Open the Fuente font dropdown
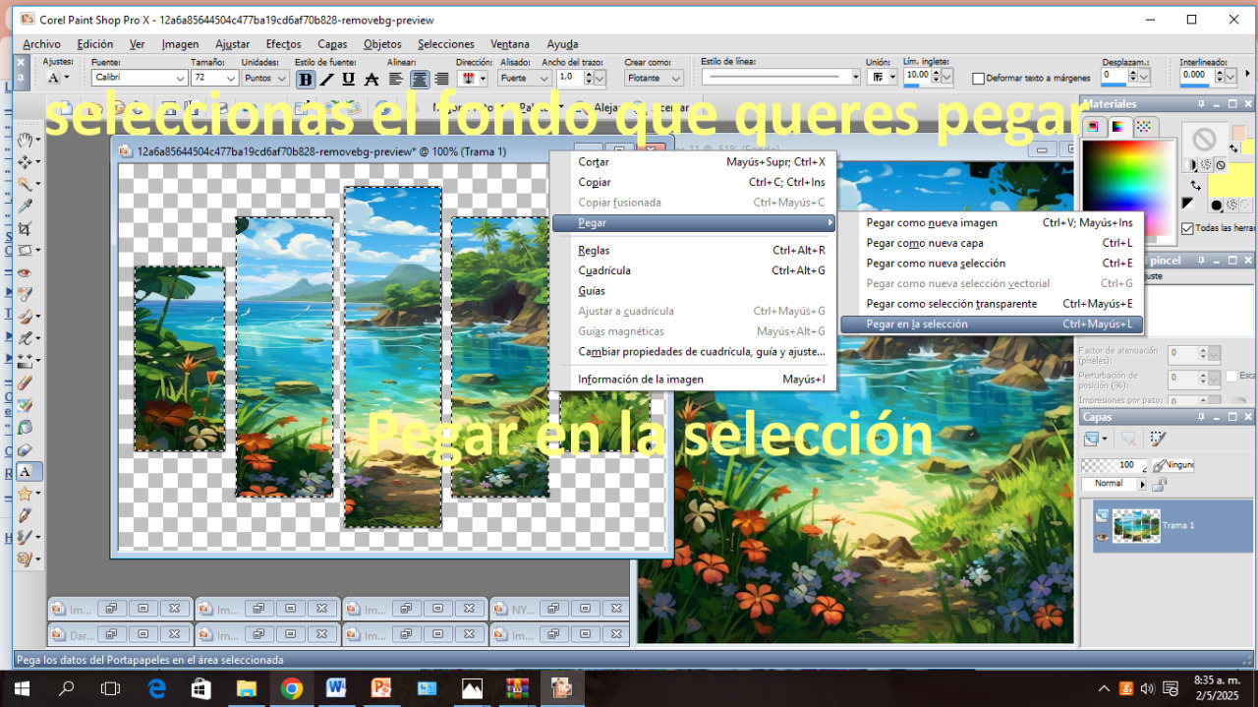The height and width of the screenshot is (707, 1258). pos(180,78)
